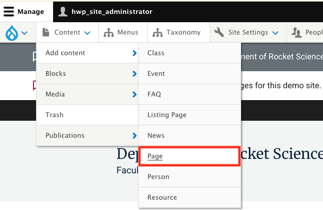This screenshot has height=210, width=323.
Task: Select FAQ content type
Action: (x=190, y=94)
